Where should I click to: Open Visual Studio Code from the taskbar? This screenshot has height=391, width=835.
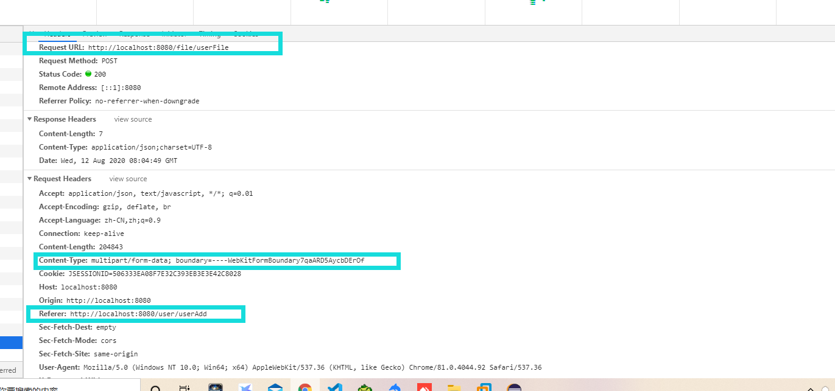335,387
